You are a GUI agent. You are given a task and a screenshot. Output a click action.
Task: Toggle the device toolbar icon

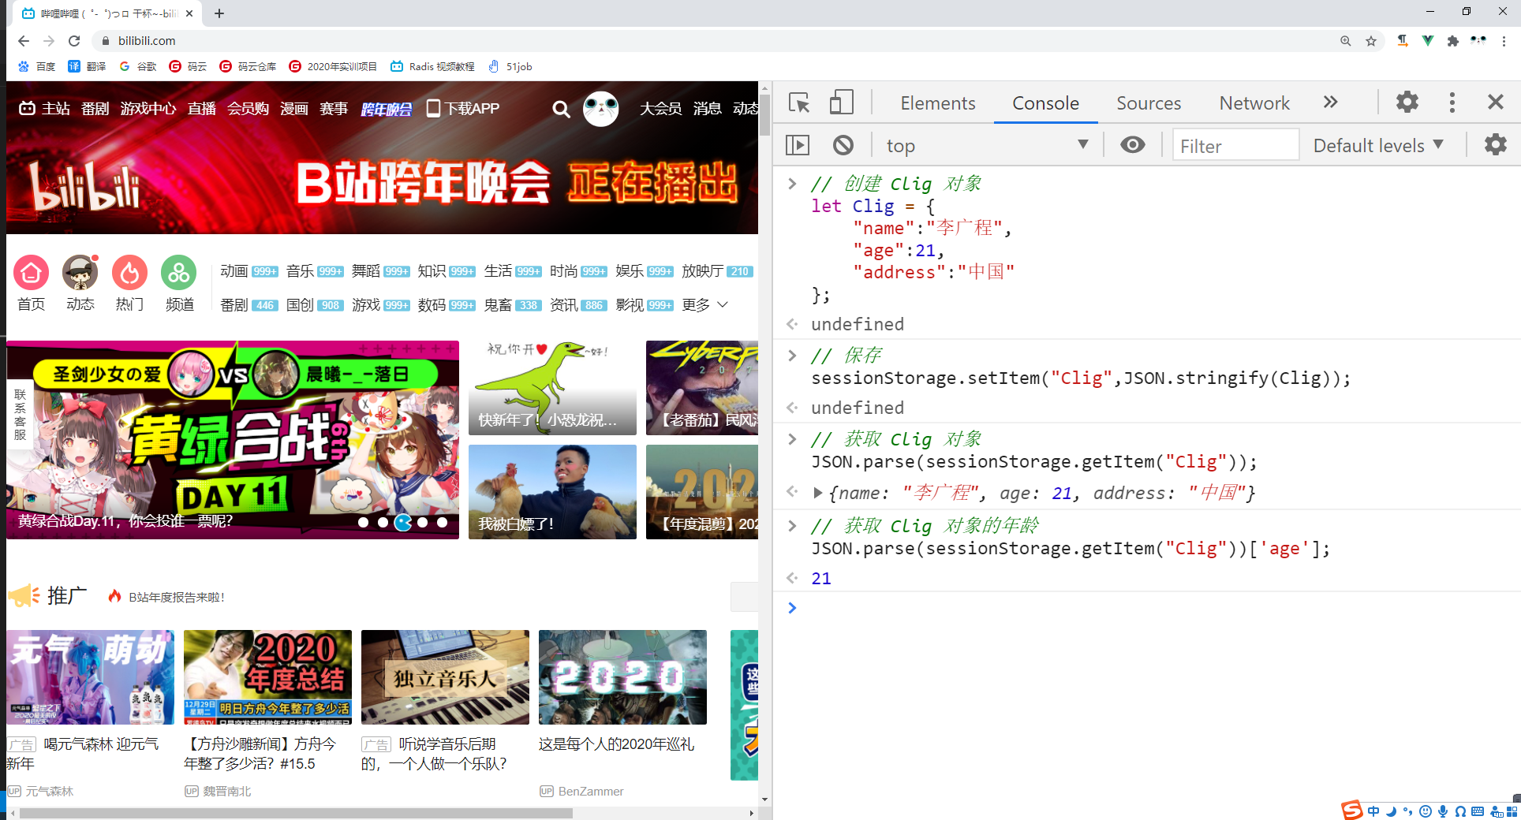coord(842,102)
